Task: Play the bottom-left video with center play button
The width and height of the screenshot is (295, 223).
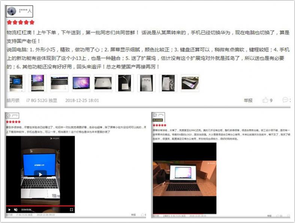Action: tap(40, 174)
